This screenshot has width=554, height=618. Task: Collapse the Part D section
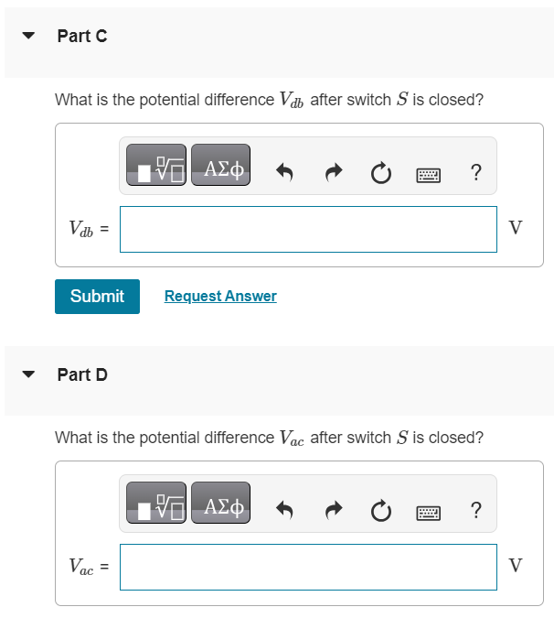[28, 374]
